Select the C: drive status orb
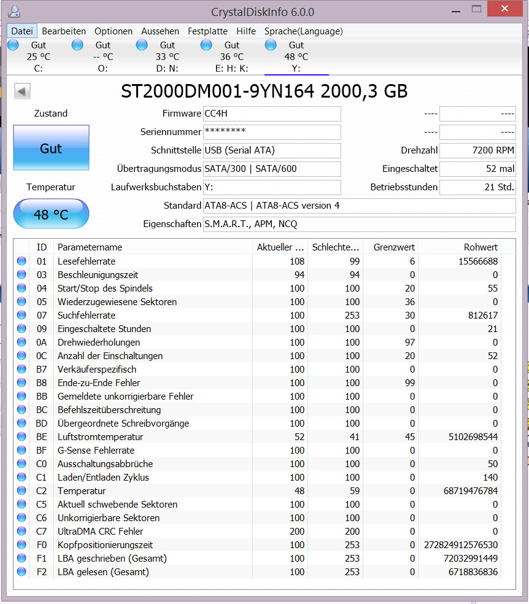Screen dimensions: 529x604 (x=13, y=45)
